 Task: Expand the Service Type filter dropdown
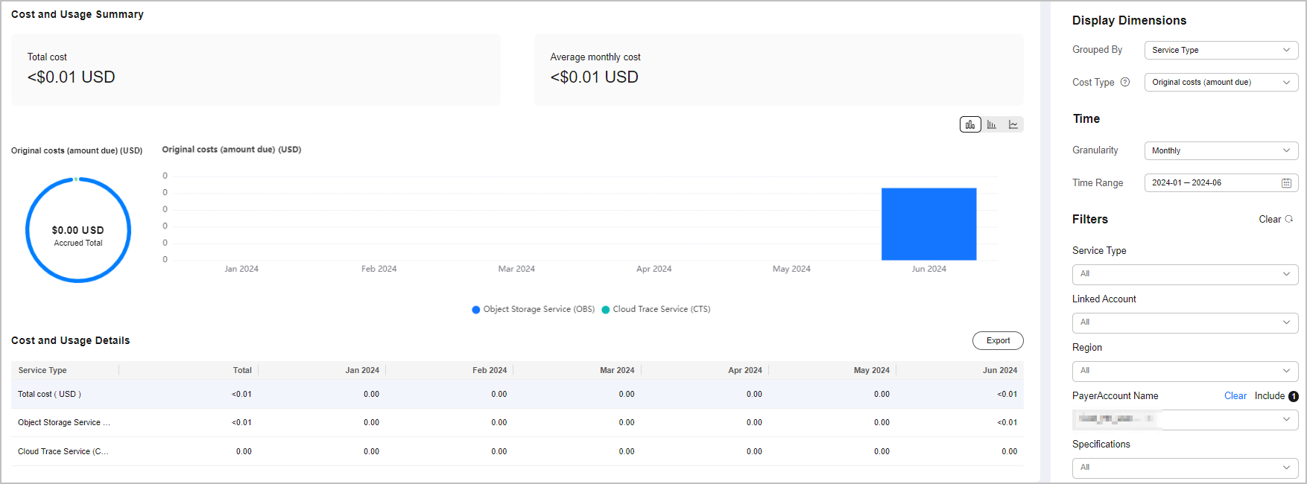pos(1185,274)
